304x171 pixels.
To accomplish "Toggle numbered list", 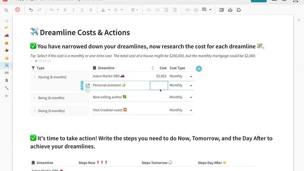I will coord(157,10).
